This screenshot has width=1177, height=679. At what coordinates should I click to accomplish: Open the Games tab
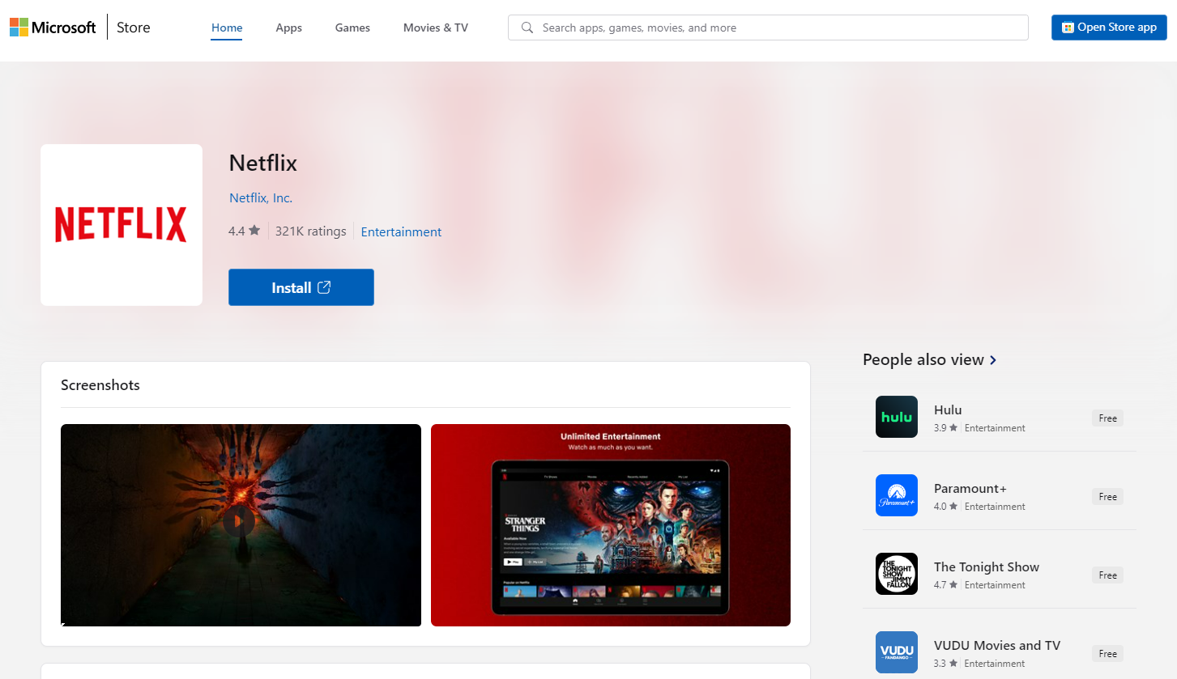352,28
